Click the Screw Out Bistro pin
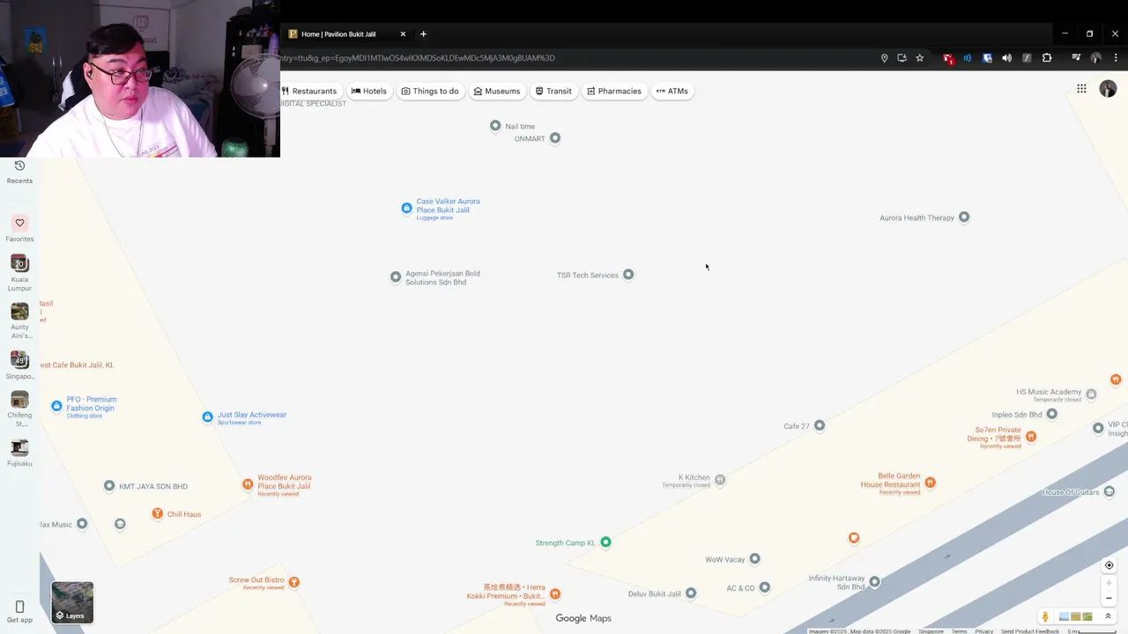Image resolution: width=1128 pixels, height=634 pixels. point(294,582)
